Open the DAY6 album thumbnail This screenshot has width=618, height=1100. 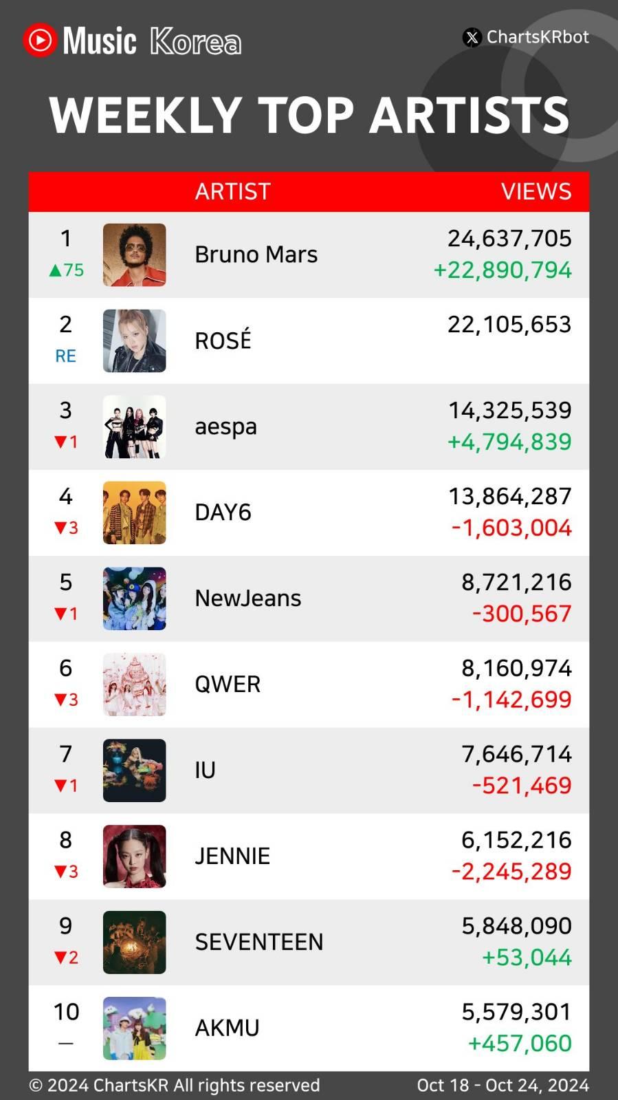pos(135,513)
